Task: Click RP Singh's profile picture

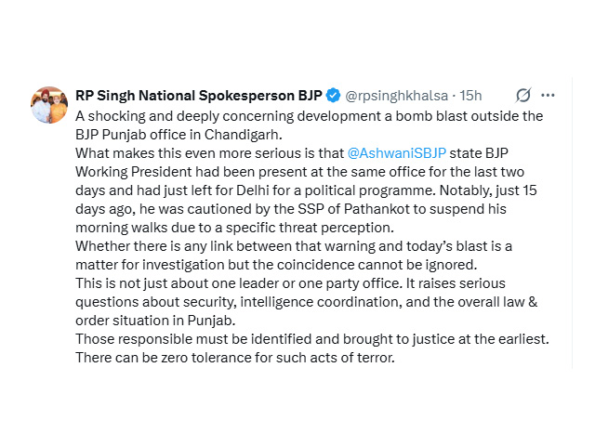Action: 49,105
